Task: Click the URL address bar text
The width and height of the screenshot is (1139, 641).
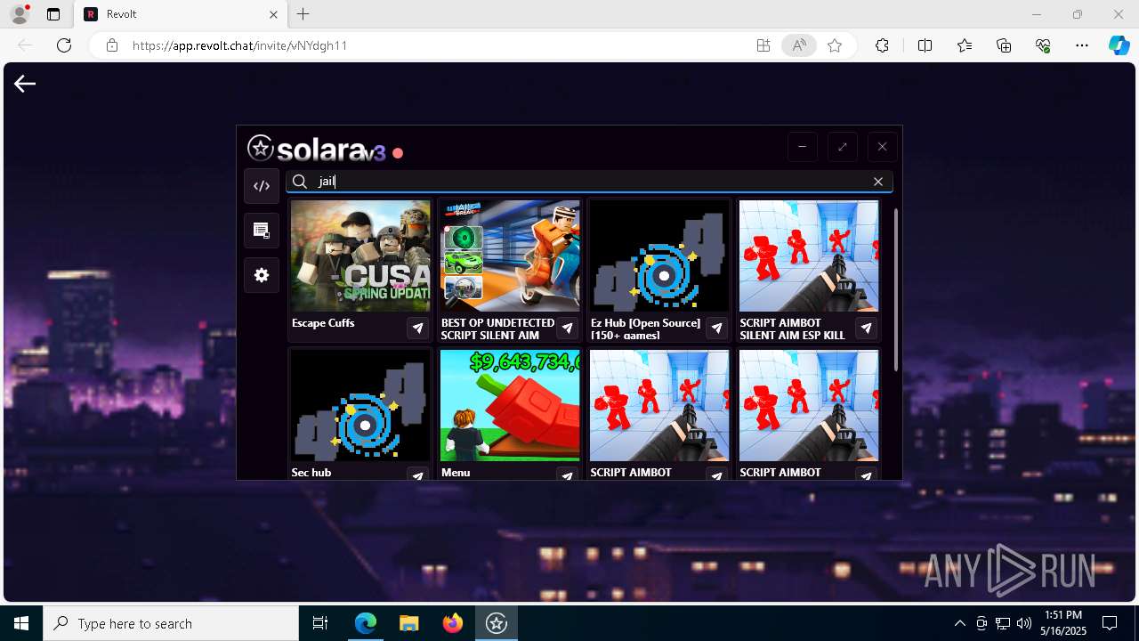Action: point(239,45)
